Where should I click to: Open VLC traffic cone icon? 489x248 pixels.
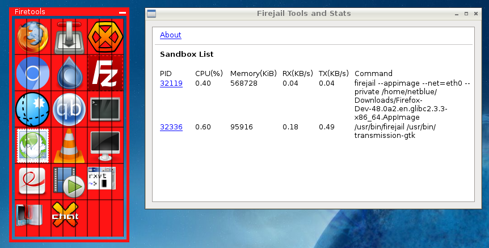tap(69, 146)
